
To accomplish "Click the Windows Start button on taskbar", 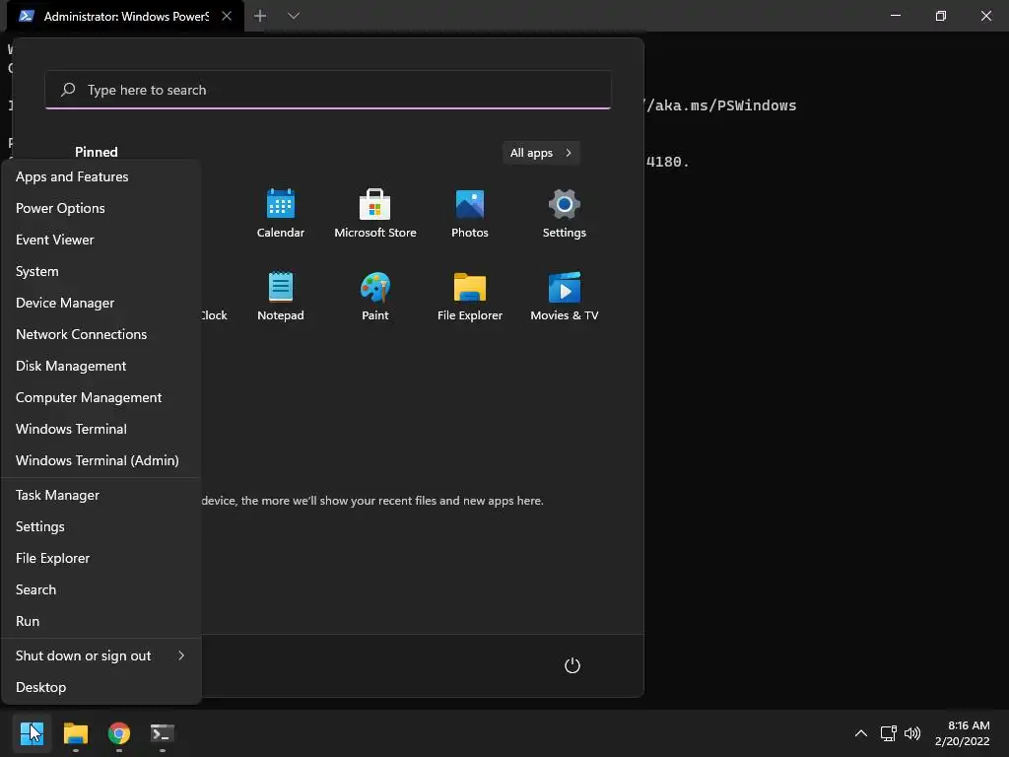I will [32, 733].
